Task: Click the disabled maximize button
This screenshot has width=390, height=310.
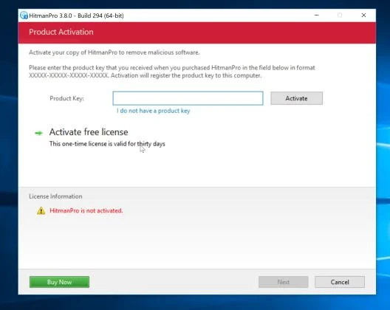Action: tap(340, 15)
